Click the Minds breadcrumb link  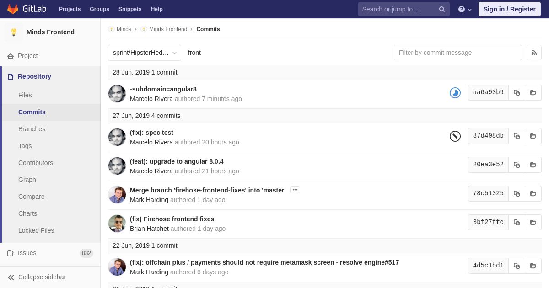coord(124,29)
